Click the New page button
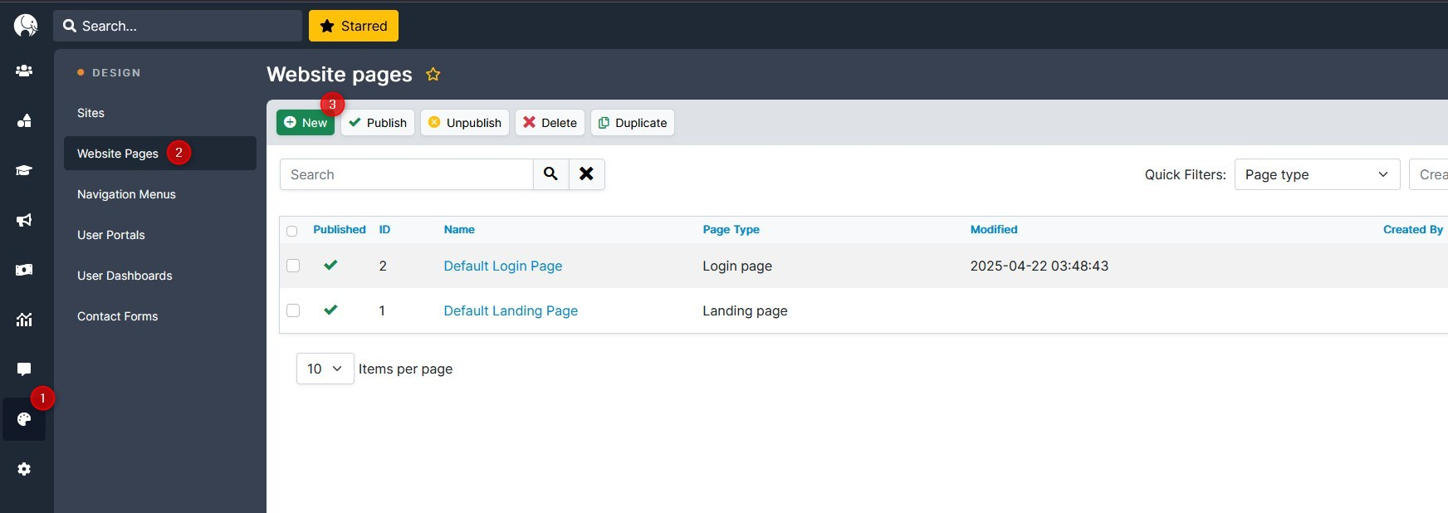 [305, 122]
